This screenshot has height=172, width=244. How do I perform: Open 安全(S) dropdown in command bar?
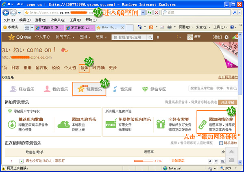tap(203, 27)
